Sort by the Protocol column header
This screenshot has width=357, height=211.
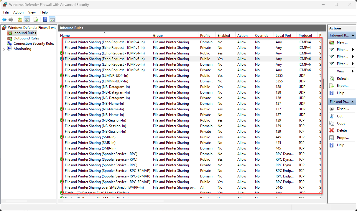(307, 35)
